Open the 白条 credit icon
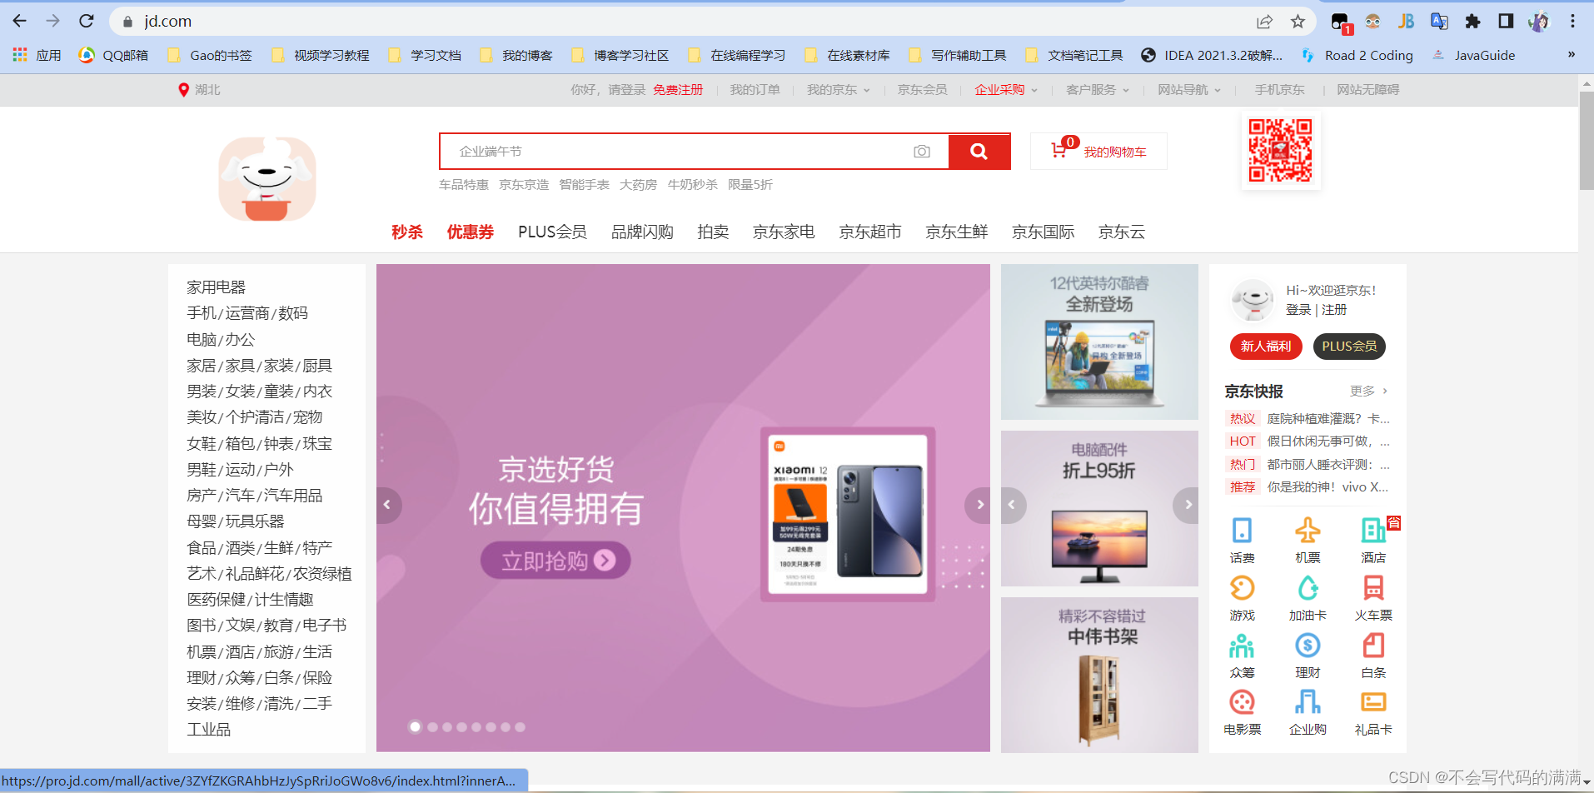This screenshot has height=793, width=1594. tap(1373, 646)
